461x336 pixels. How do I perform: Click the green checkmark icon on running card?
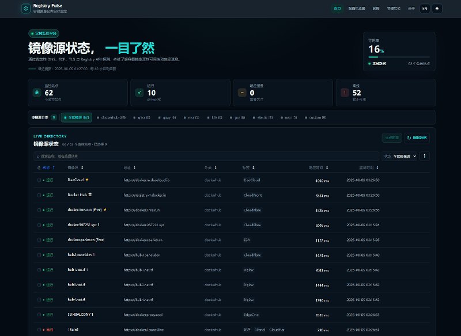coord(139,93)
